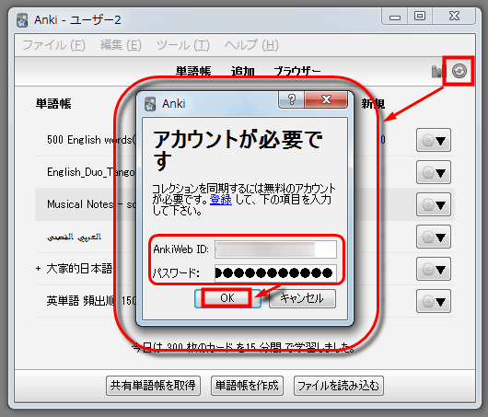488x417 pixels.
Task: Click the sync icon in main window
Action: coord(459,71)
